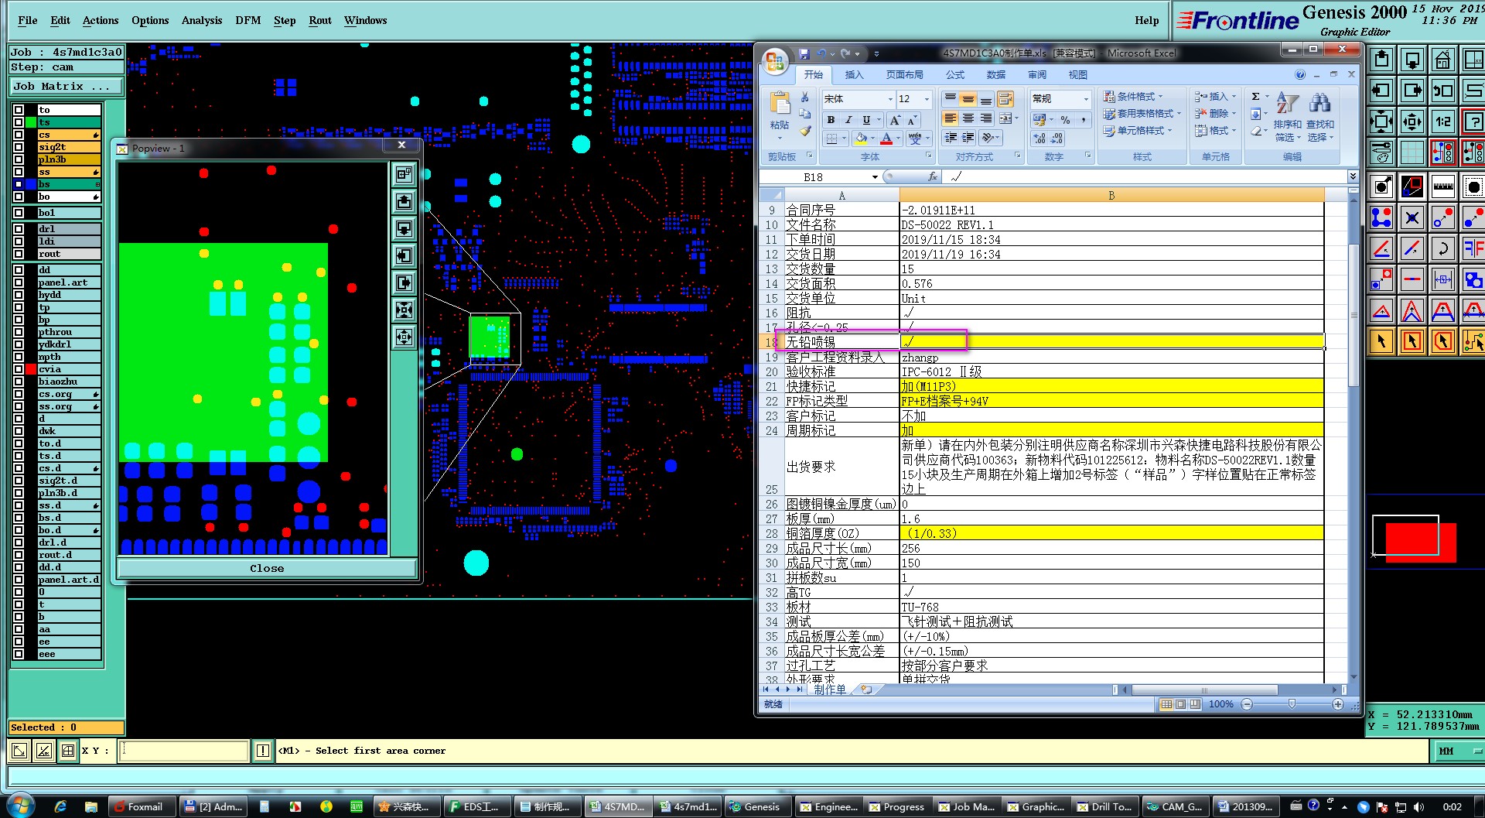
Task: Open the Rout menu in Genesis
Action: 320,20
